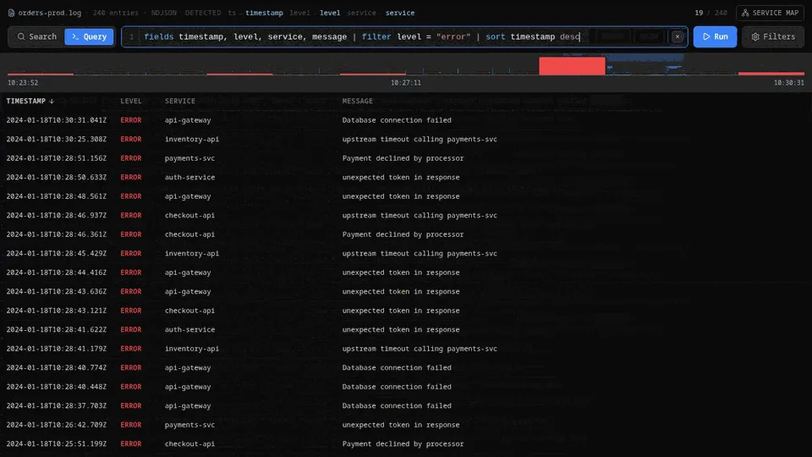Select log row 2024-01-18T10:28:40.448Z
This screenshot has height=457, width=812.
406,387
